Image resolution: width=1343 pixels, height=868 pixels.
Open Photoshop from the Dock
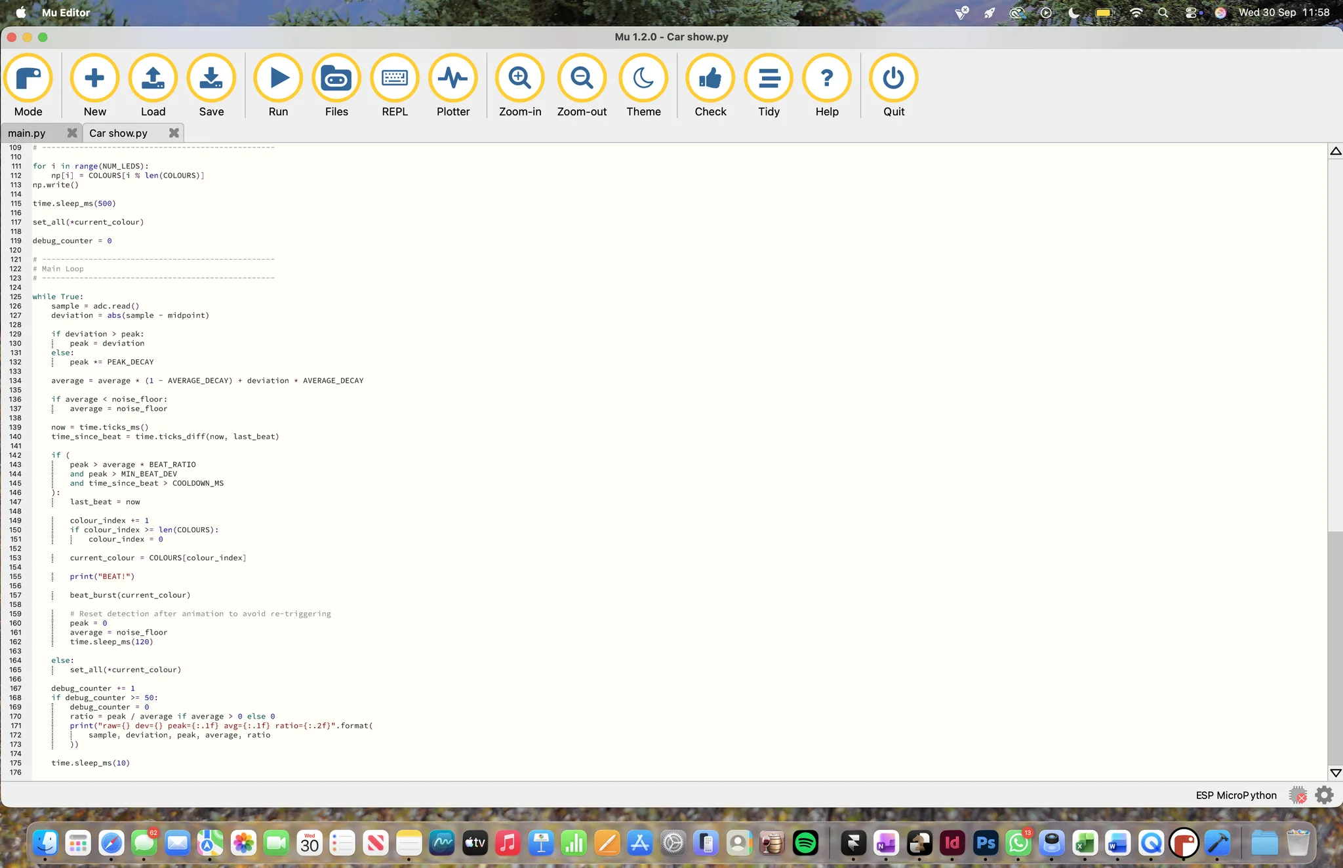pyautogui.click(x=986, y=843)
